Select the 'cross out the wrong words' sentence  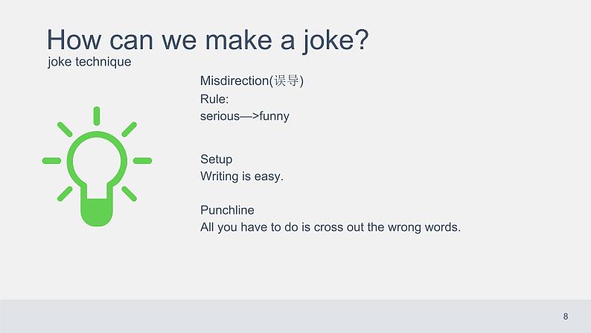330,227
